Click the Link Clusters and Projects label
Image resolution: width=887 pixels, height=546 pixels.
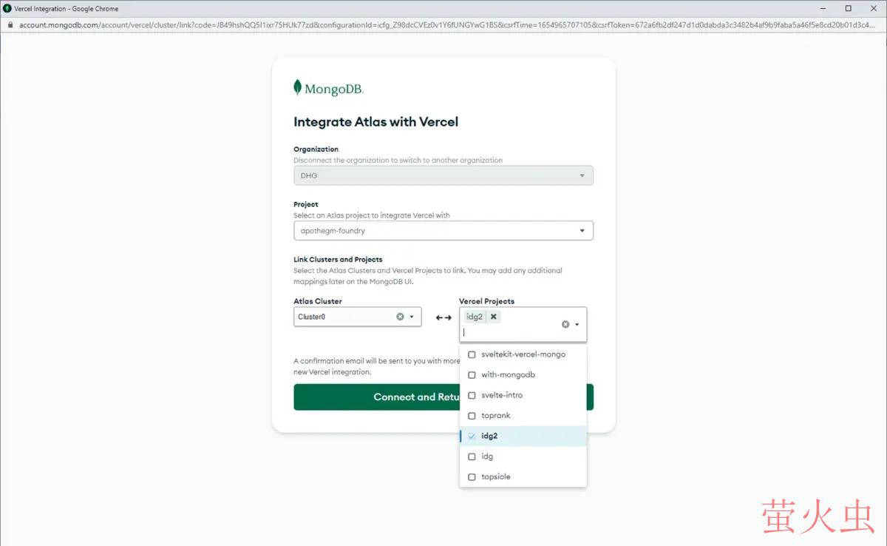(x=338, y=260)
